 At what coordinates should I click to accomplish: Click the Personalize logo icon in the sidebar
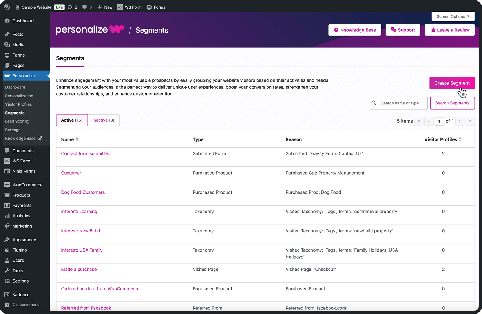pyautogui.click(x=8, y=75)
